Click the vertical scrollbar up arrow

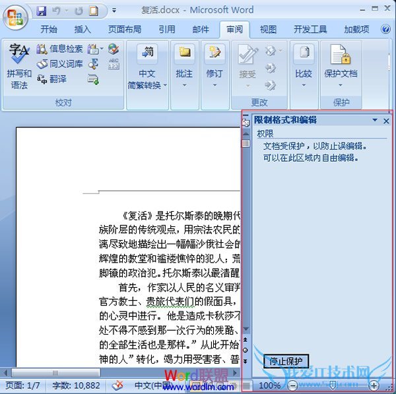click(x=246, y=134)
